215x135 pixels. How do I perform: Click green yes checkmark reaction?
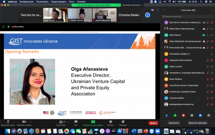(175, 115)
